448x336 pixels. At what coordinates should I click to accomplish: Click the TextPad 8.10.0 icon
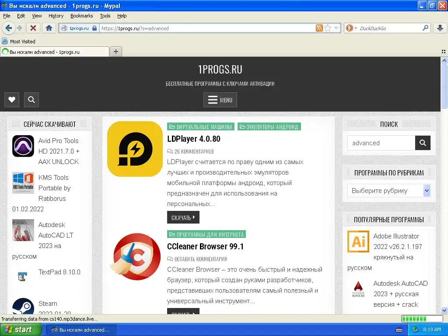(x=23, y=276)
